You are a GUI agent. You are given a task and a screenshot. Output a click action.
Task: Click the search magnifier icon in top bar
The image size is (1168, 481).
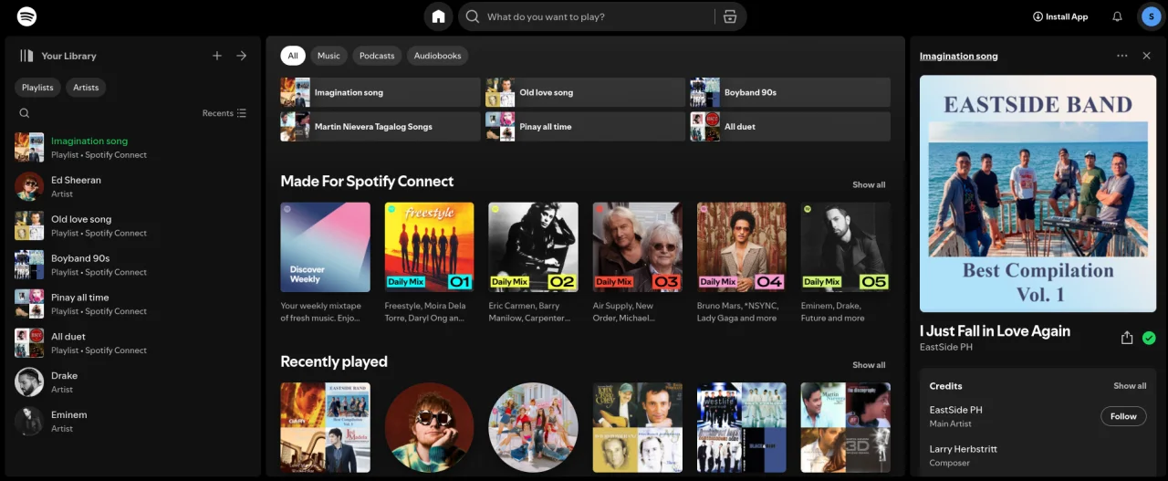473,16
